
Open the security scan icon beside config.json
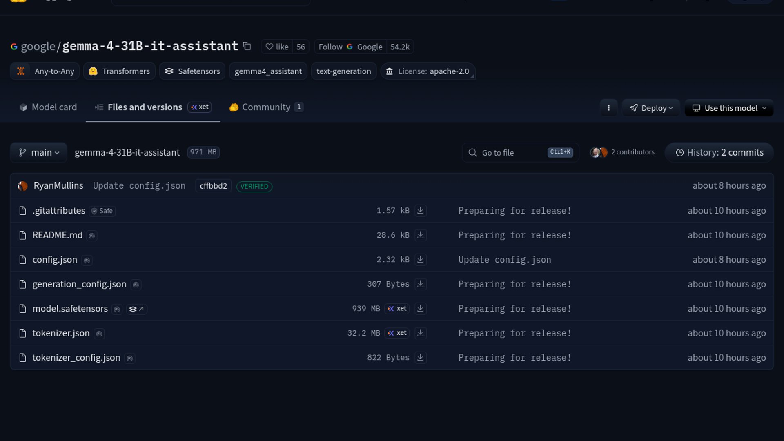pos(87,260)
